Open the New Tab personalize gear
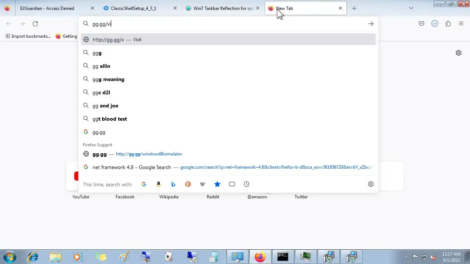Viewport: 470px width, 264px height. [459, 53]
